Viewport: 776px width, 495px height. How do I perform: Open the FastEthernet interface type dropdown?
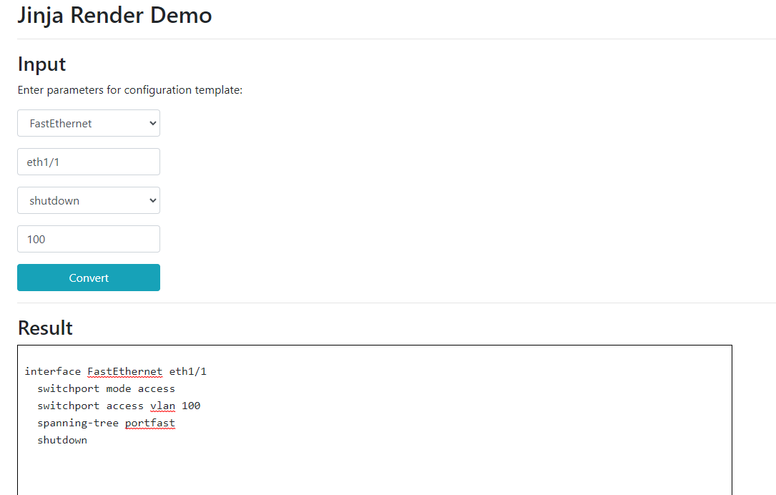(x=89, y=123)
